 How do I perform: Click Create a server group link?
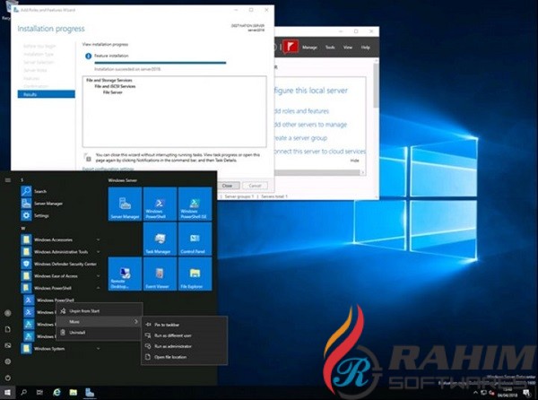pos(301,138)
